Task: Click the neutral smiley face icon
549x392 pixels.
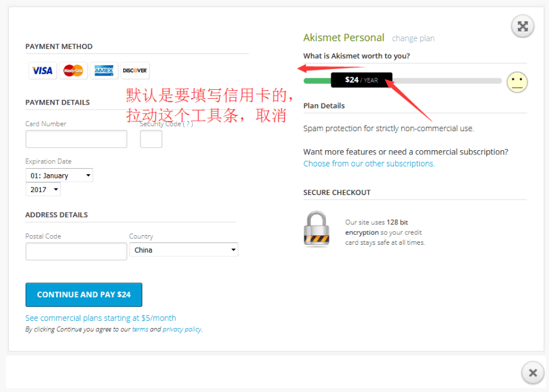Action: tap(517, 82)
